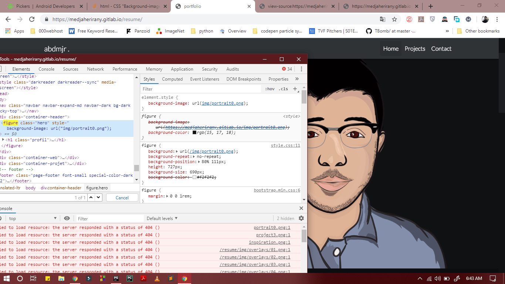
Task: Click the rgb(15, 17, 18) color swatch
Action: (194, 132)
